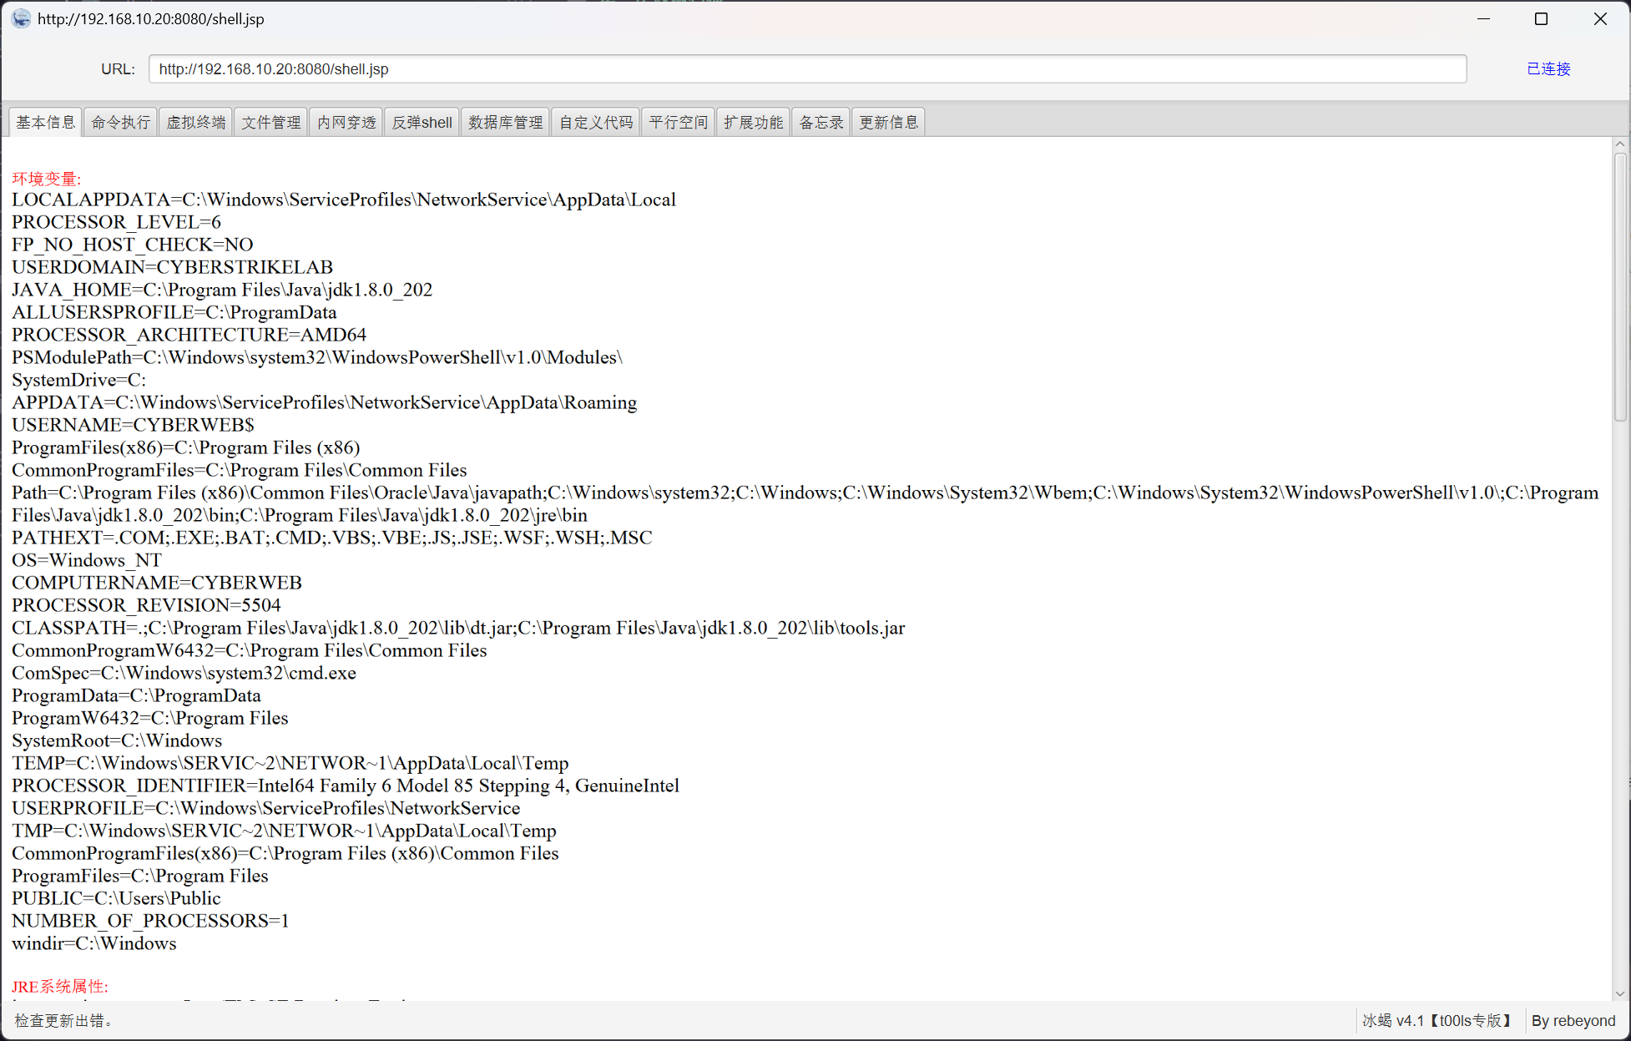Maximize the shell.jsp window

pyautogui.click(x=1541, y=18)
